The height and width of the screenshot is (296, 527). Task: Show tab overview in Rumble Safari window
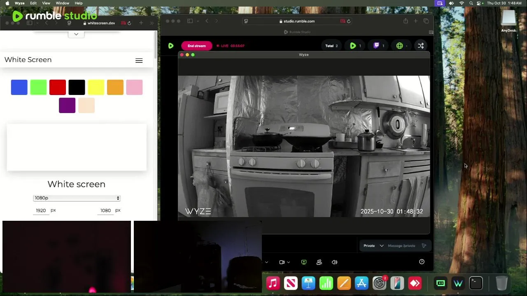click(x=426, y=21)
